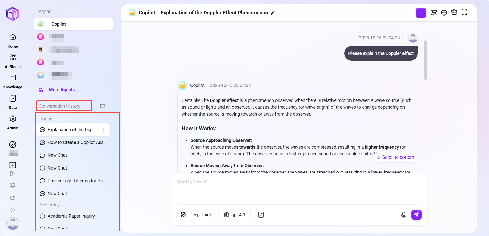Go to AI Studio in sidebar

click(13, 61)
